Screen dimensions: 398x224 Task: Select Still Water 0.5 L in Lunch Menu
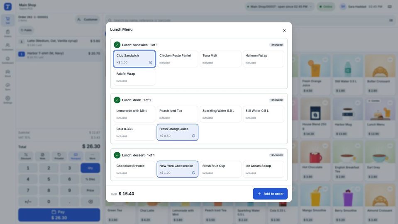click(x=264, y=114)
